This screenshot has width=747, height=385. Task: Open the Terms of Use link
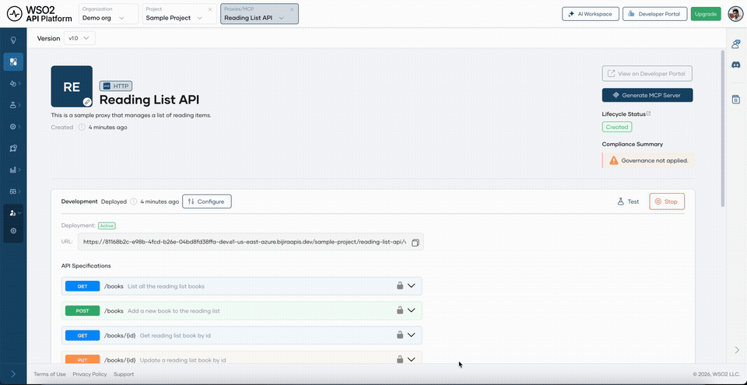point(50,374)
